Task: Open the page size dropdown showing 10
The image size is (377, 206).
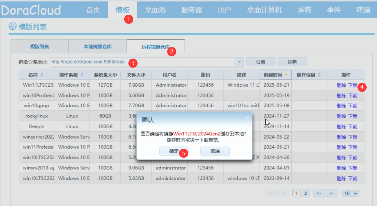Action: pyautogui.click(x=351, y=193)
